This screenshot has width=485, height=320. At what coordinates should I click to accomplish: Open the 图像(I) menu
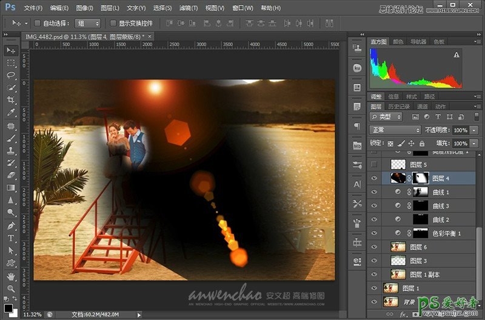click(x=85, y=8)
